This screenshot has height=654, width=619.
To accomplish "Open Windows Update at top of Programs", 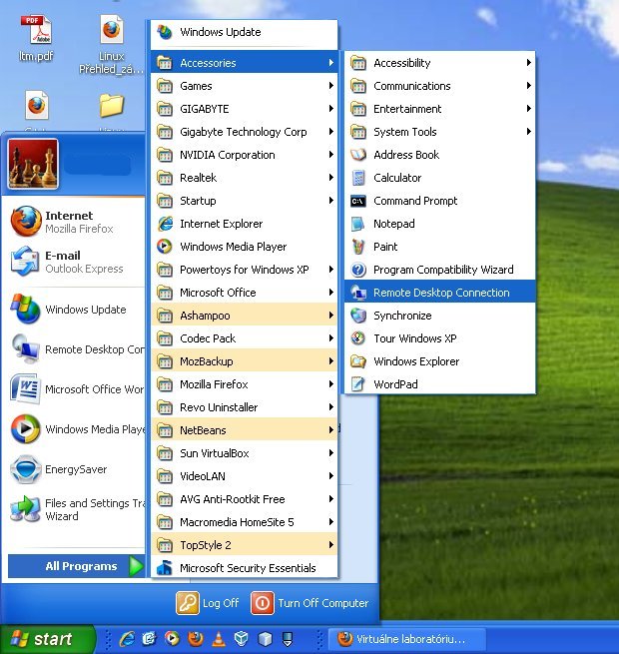I will 244,32.
